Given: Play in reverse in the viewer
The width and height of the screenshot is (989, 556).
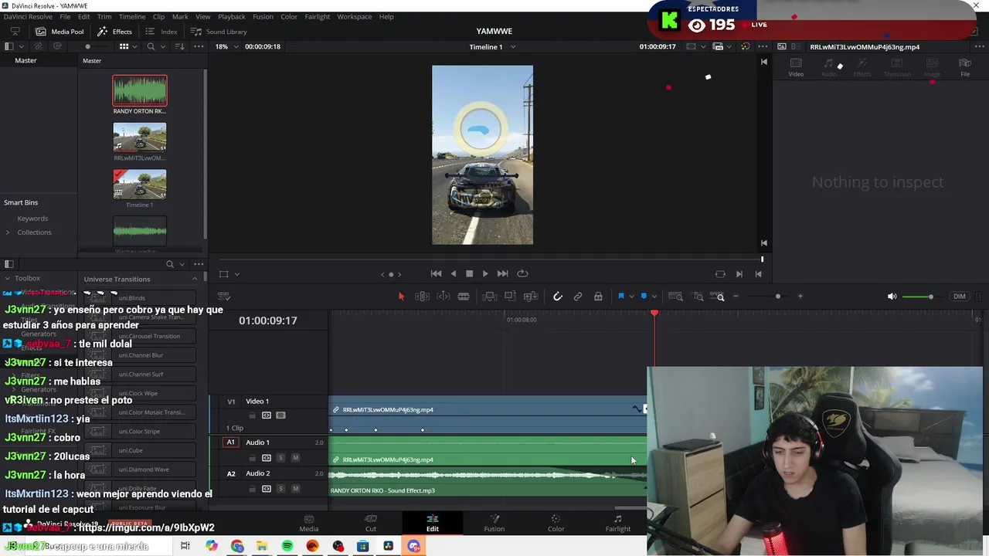Looking at the screenshot, I should (x=454, y=273).
